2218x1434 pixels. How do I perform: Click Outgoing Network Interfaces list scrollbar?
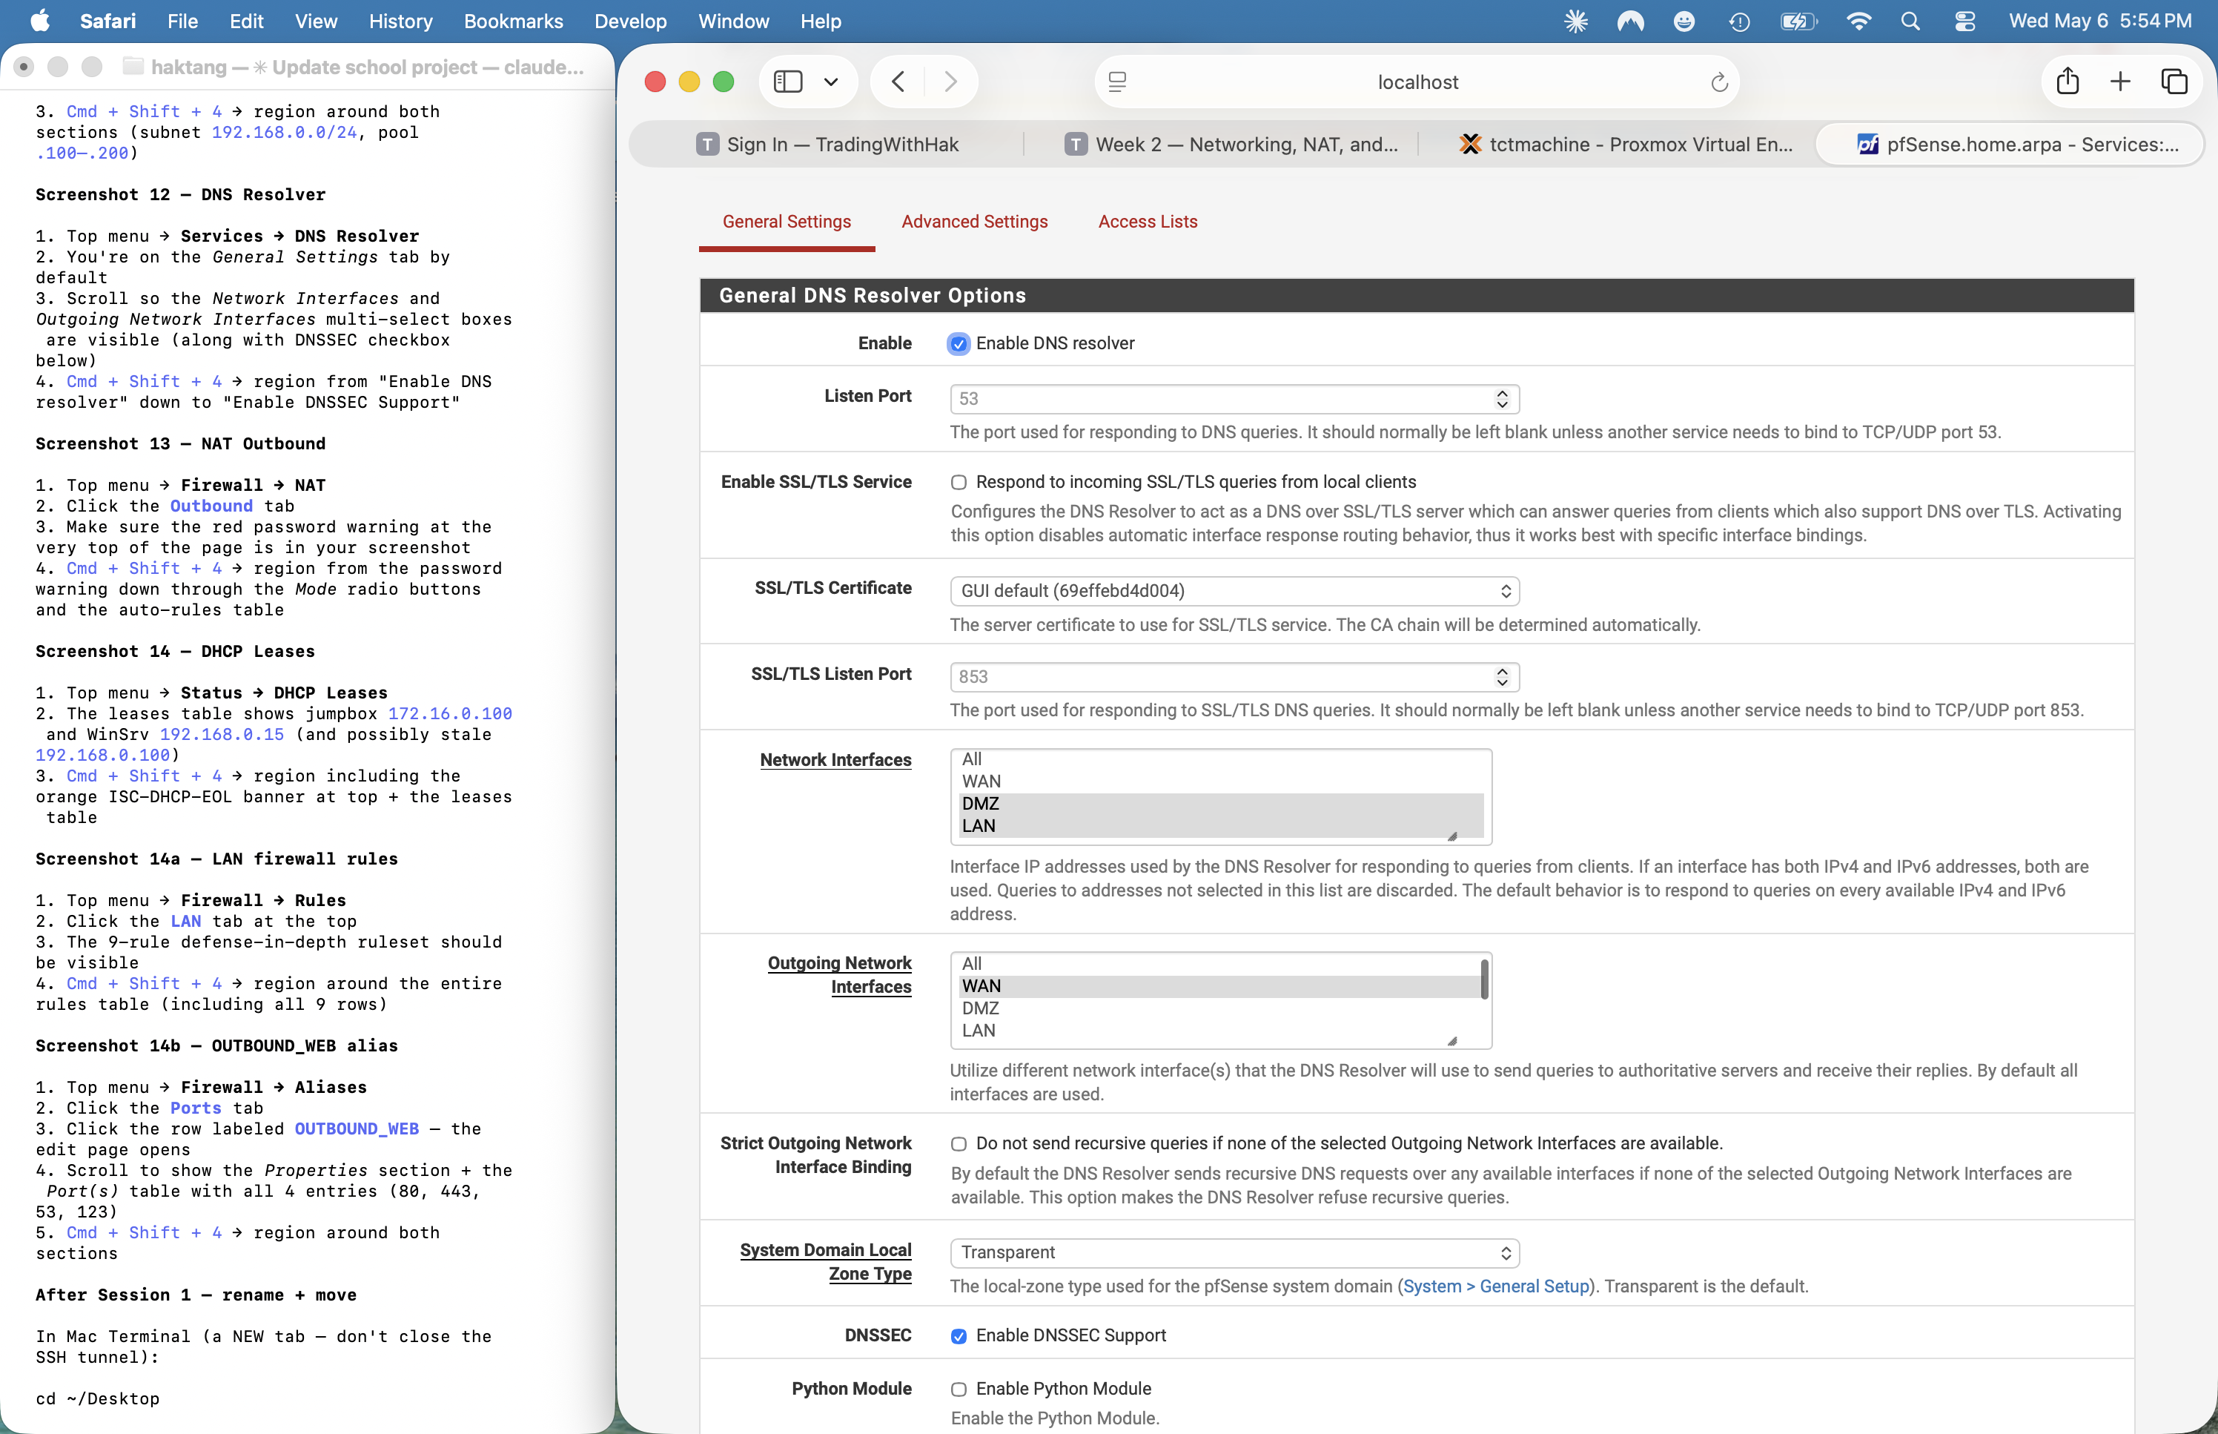point(1483,979)
